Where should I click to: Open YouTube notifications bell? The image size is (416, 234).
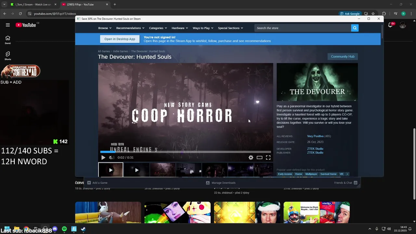(x=391, y=25)
